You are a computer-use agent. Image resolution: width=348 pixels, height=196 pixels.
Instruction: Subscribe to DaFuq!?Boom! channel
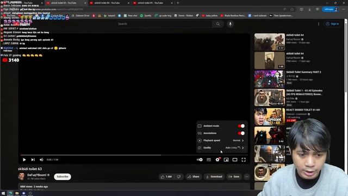pyautogui.click(x=63, y=176)
